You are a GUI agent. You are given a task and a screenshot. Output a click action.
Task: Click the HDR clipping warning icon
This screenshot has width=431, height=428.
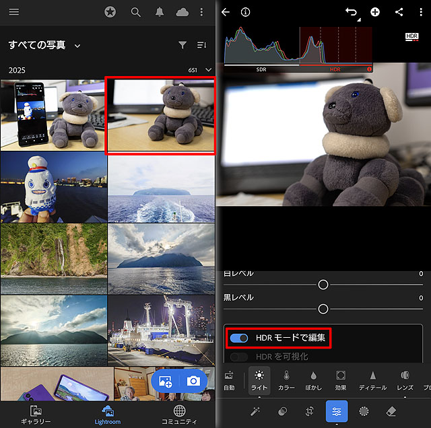pyautogui.click(x=369, y=69)
